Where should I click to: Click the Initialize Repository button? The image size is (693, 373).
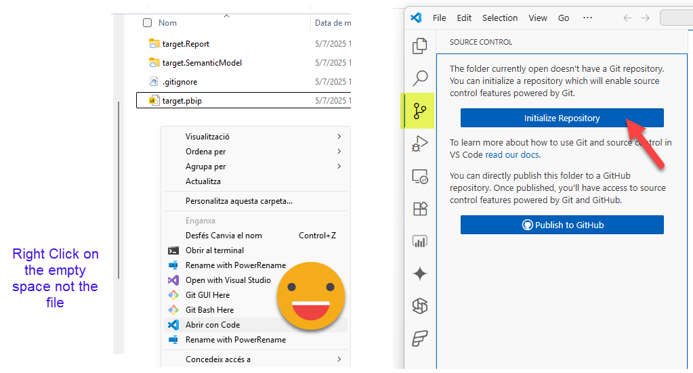pos(562,118)
